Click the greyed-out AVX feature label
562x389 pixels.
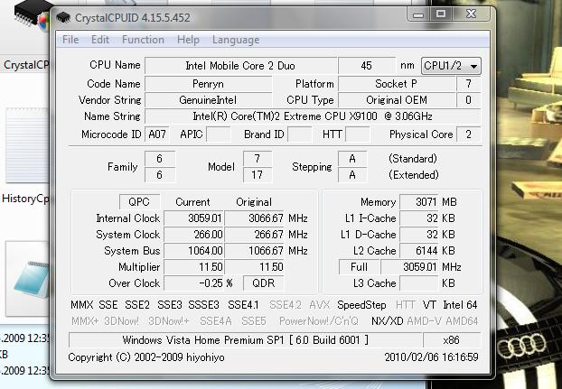click(319, 305)
